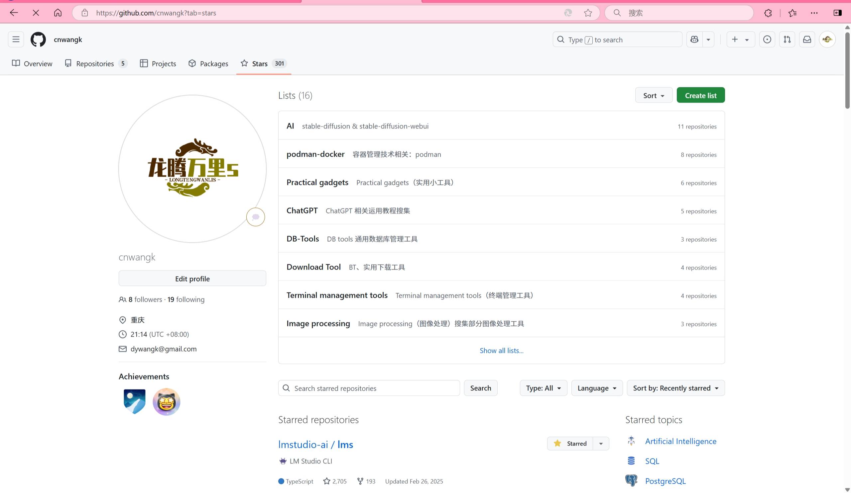Viewport: 851px width, 493px height.
Task: Click the set status bubble on avatar
Action: tap(255, 217)
